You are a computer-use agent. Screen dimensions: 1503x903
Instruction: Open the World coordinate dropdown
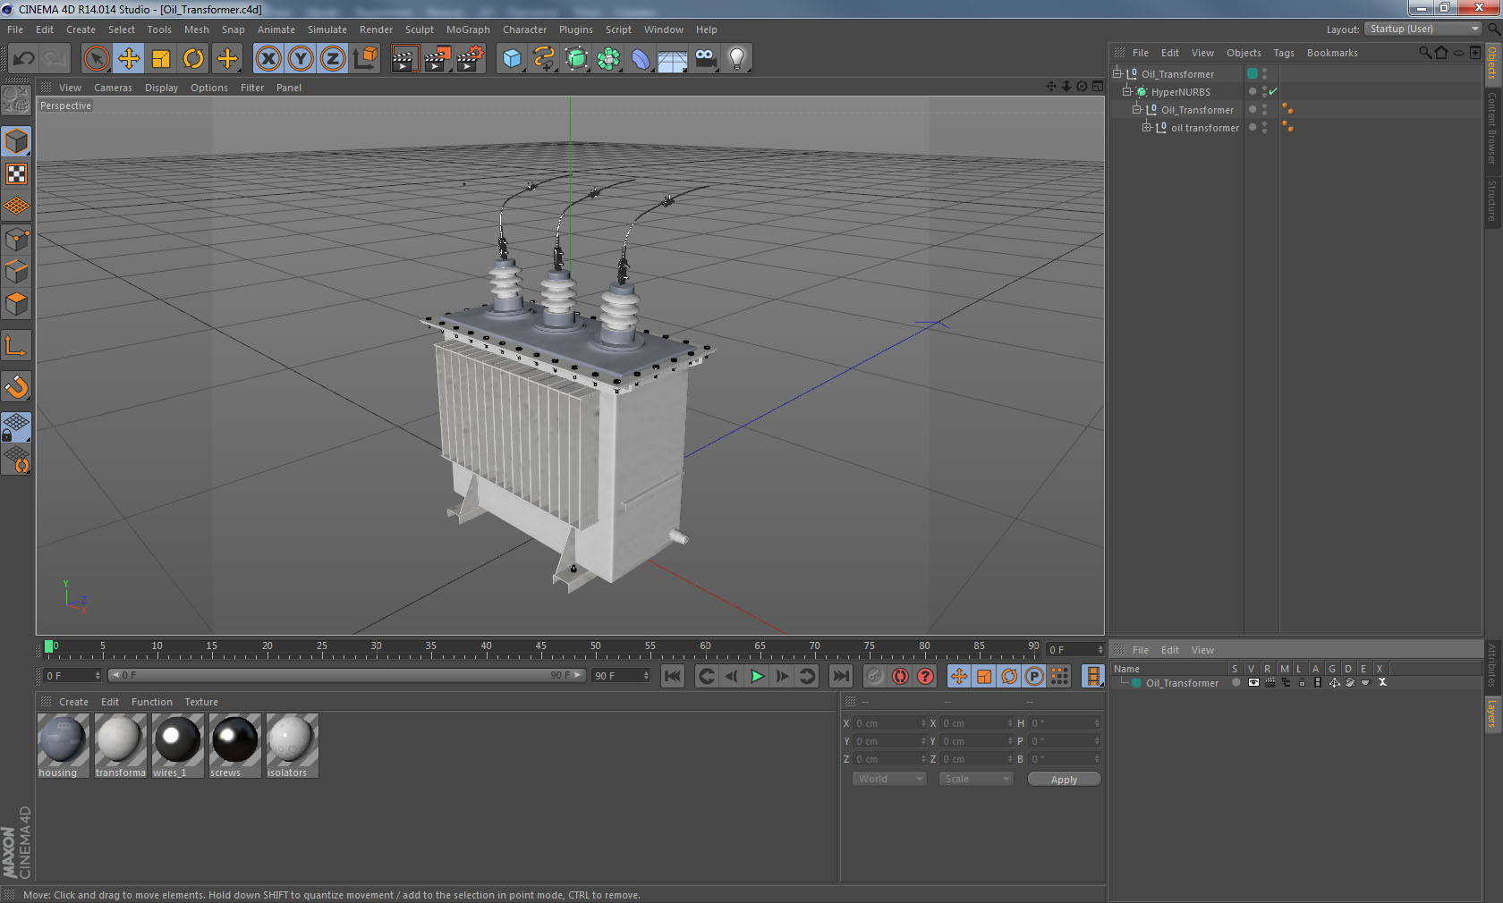(x=889, y=779)
